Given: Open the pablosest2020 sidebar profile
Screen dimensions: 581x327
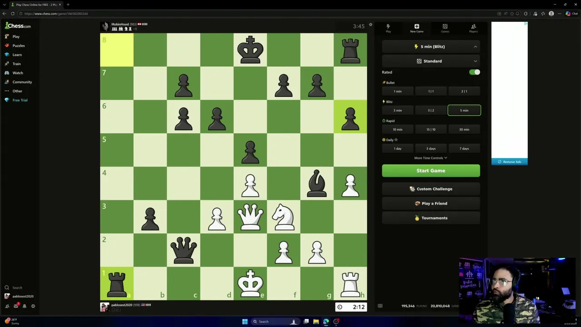Looking at the screenshot, I should click(x=19, y=296).
